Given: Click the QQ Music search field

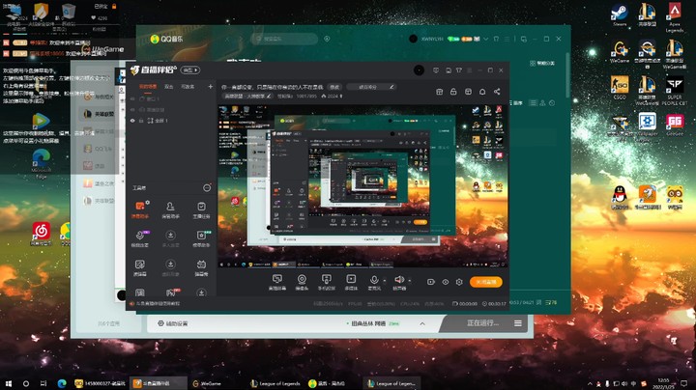Looking at the screenshot, I should [x=284, y=39].
